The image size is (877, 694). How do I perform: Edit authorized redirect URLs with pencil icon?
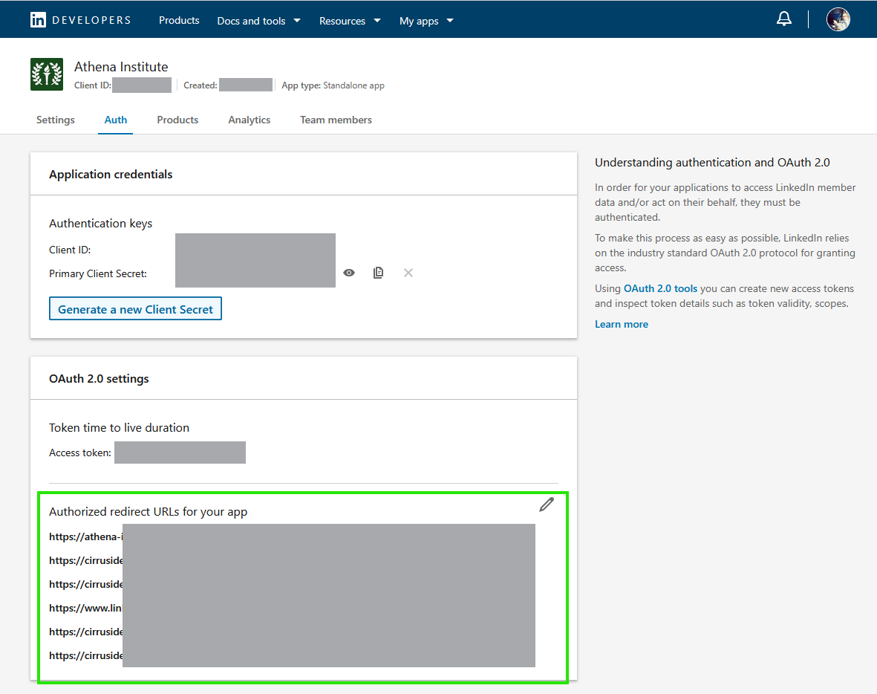point(546,505)
